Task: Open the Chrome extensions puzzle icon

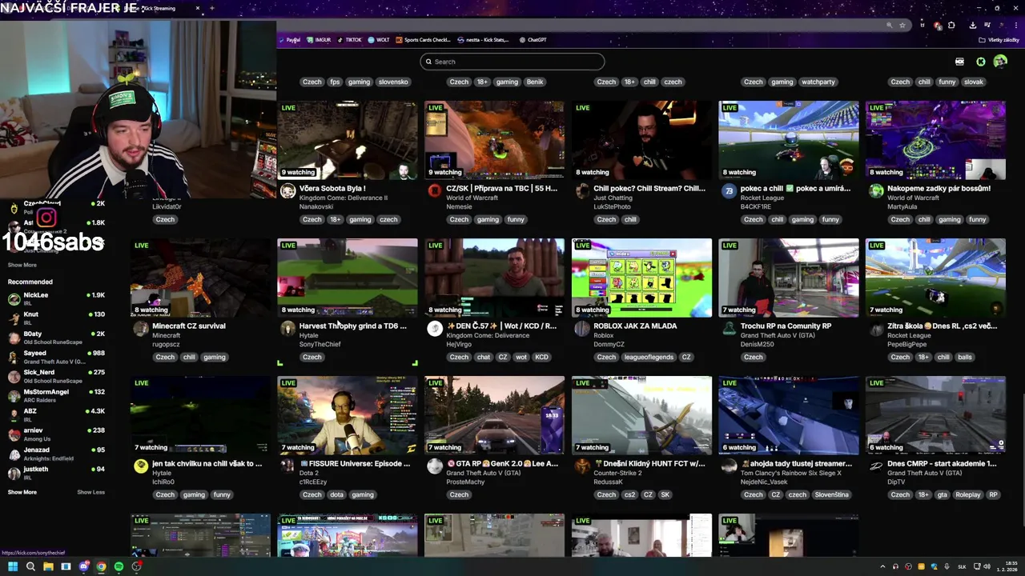Action: coord(951,25)
